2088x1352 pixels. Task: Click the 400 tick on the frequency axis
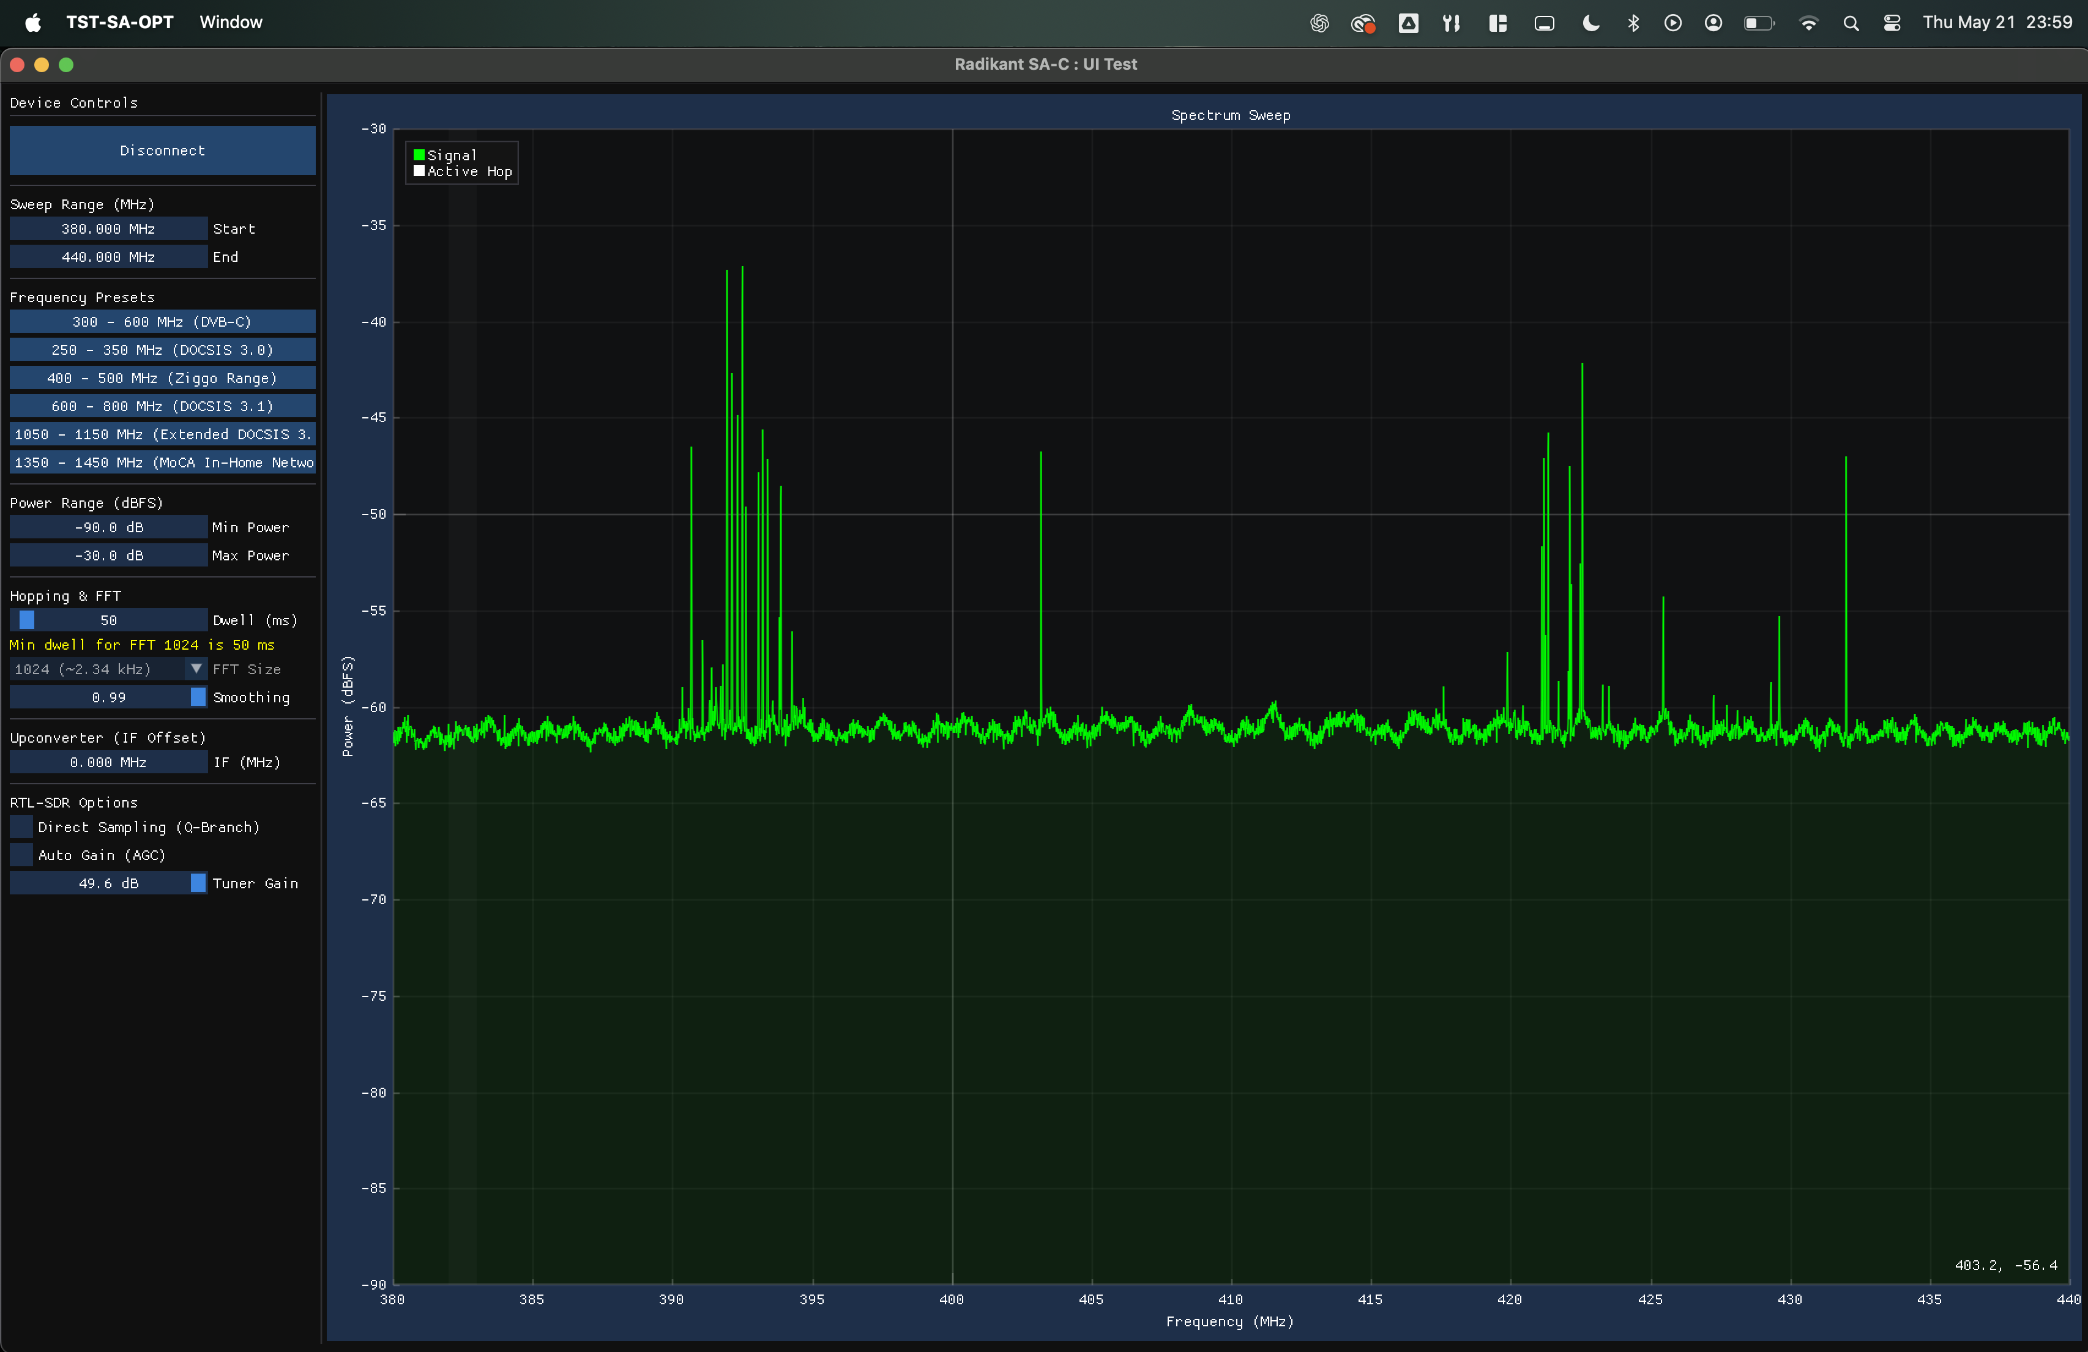(952, 1299)
